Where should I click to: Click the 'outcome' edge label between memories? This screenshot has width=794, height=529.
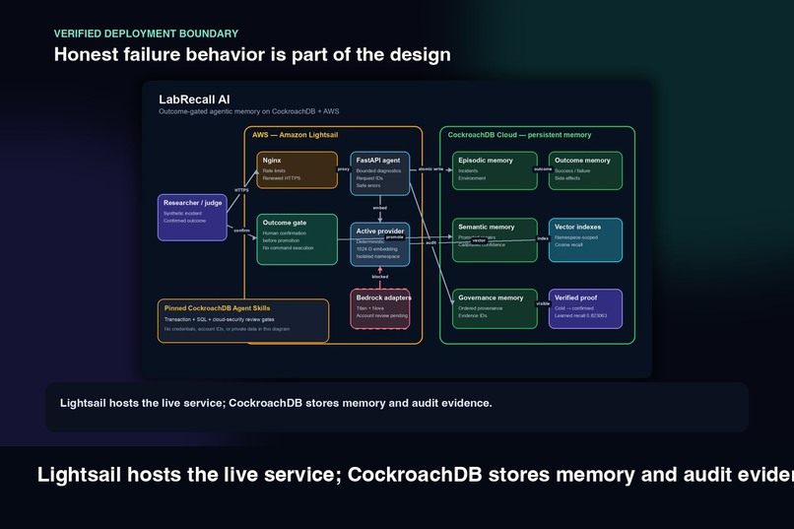point(543,169)
